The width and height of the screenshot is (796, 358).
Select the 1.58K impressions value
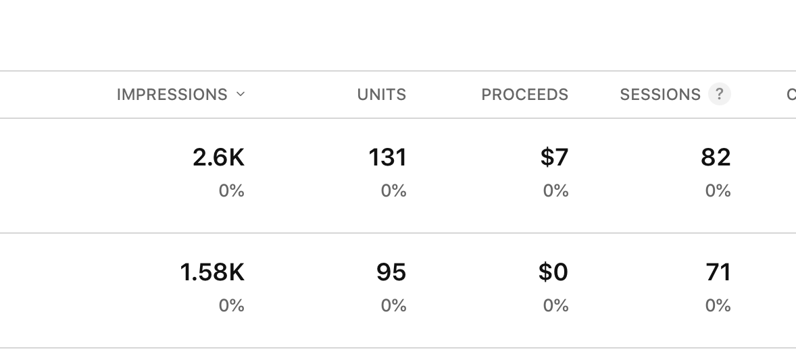click(212, 272)
